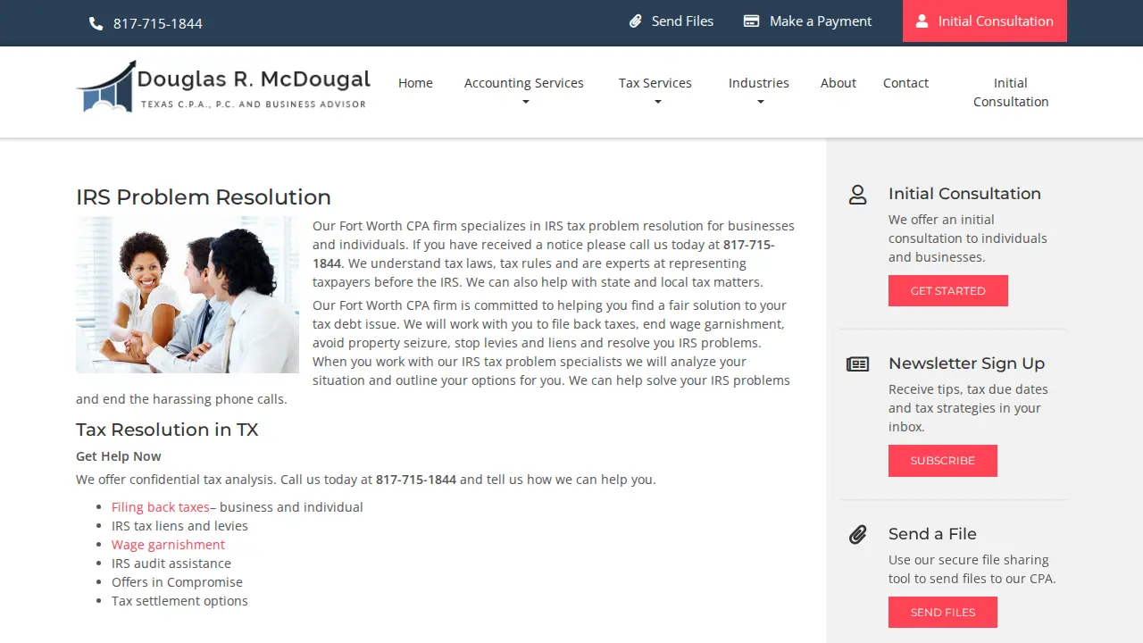This screenshot has width=1143, height=643.
Task: Click the credit card icon beside Make a Payment
Action: pyautogui.click(x=752, y=21)
